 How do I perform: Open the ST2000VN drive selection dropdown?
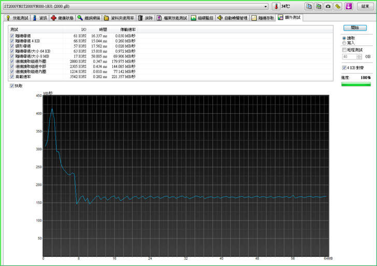(x=266, y=6)
